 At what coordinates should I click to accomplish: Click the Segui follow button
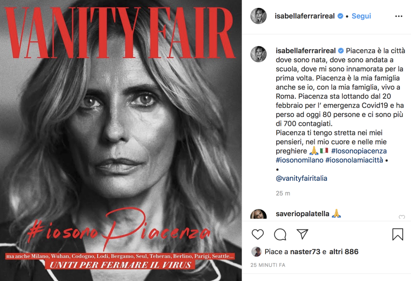coord(361,16)
